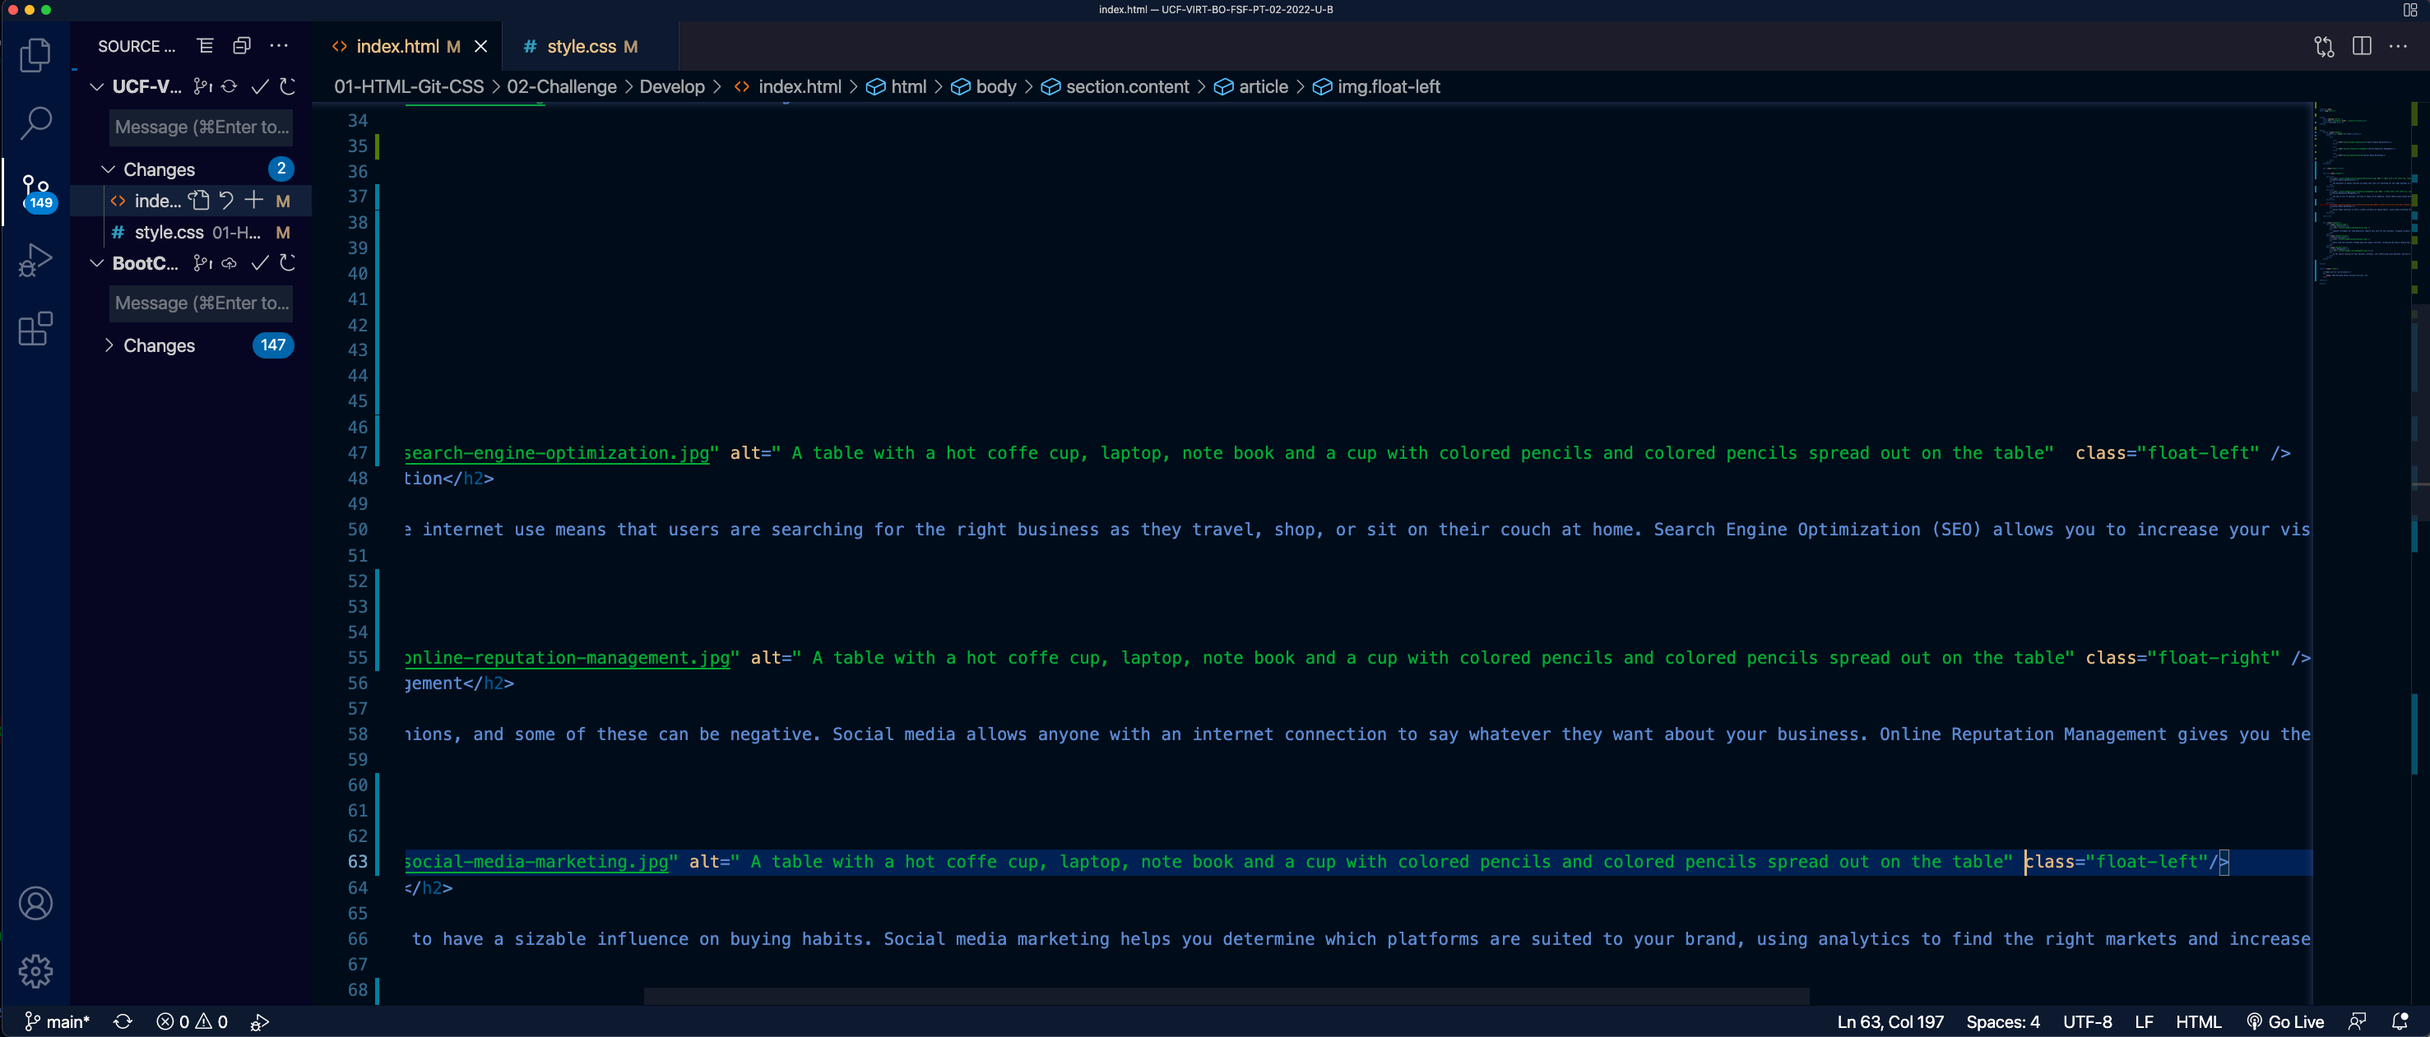Open the Manage gear icon
The width and height of the screenshot is (2430, 1037).
(x=35, y=971)
